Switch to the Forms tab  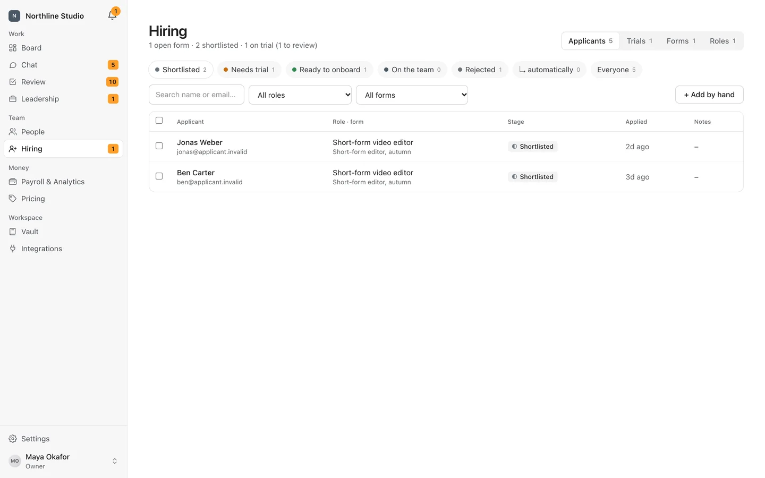[x=681, y=41]
